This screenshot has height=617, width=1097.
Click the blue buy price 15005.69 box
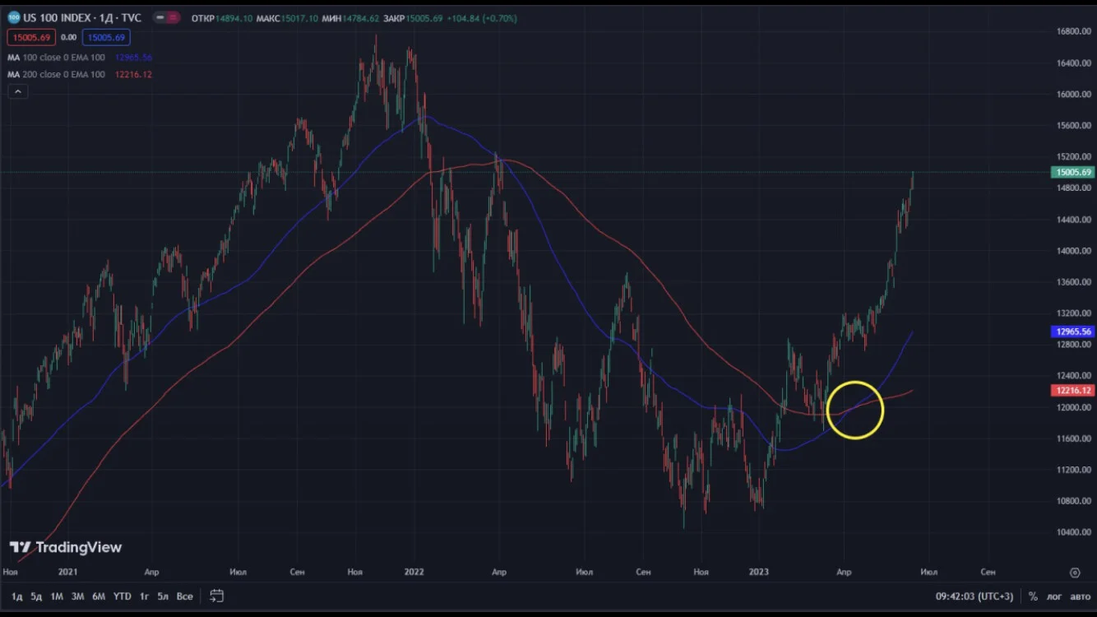(x=106, y=37)
